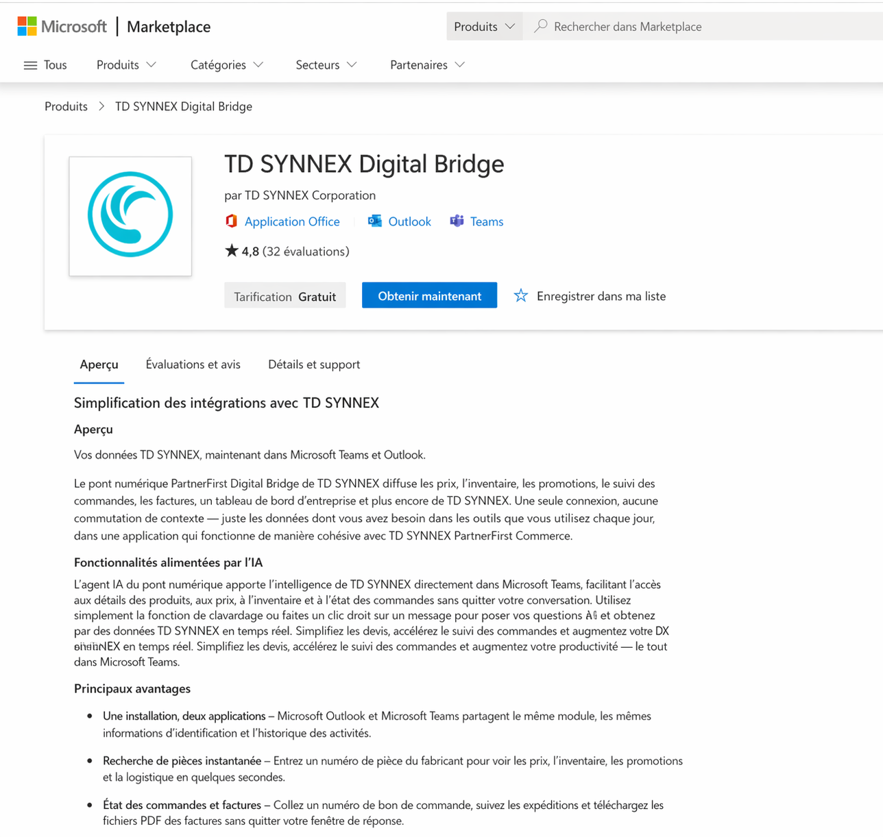Click the Outlook icon

[x=375, y=221]
